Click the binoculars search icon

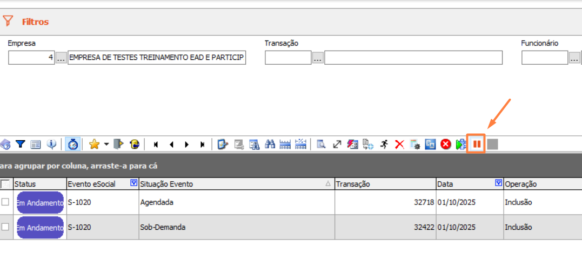click(270, 144)
